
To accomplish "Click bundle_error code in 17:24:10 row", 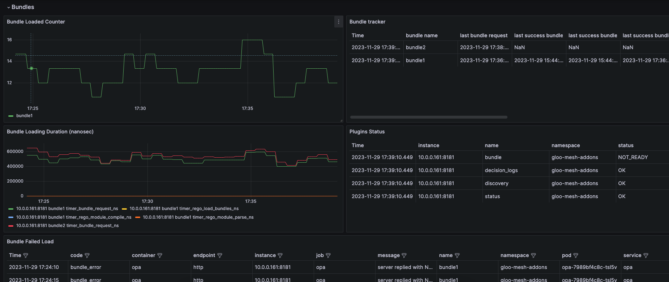I will 99,267.
